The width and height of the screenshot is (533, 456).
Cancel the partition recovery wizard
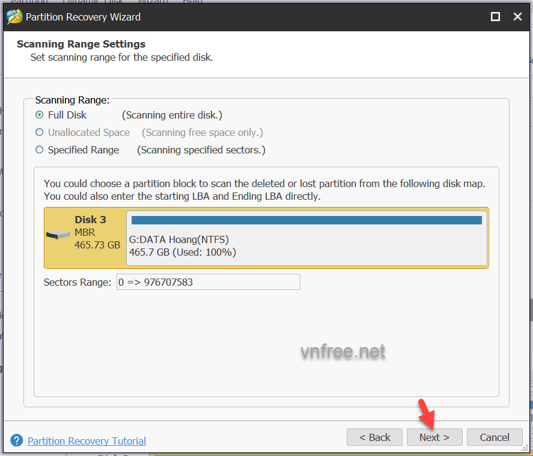[495, 437]
